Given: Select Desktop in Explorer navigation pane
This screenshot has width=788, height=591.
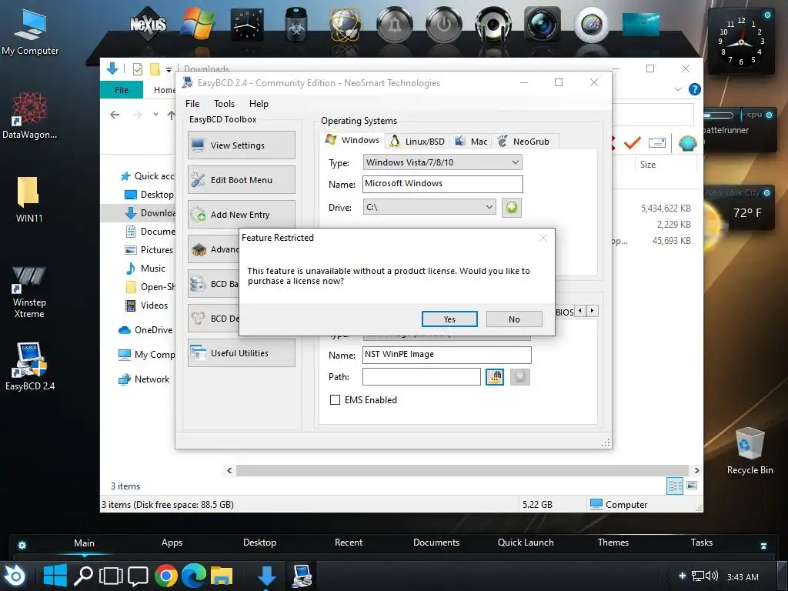Looking at the screenshot, I should (x=149, y=195).
